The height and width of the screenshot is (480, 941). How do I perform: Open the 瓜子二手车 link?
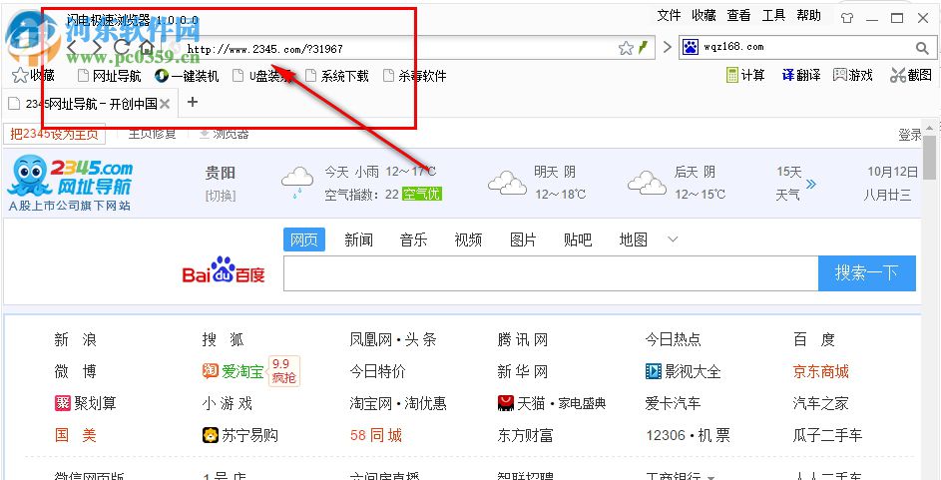827,435
